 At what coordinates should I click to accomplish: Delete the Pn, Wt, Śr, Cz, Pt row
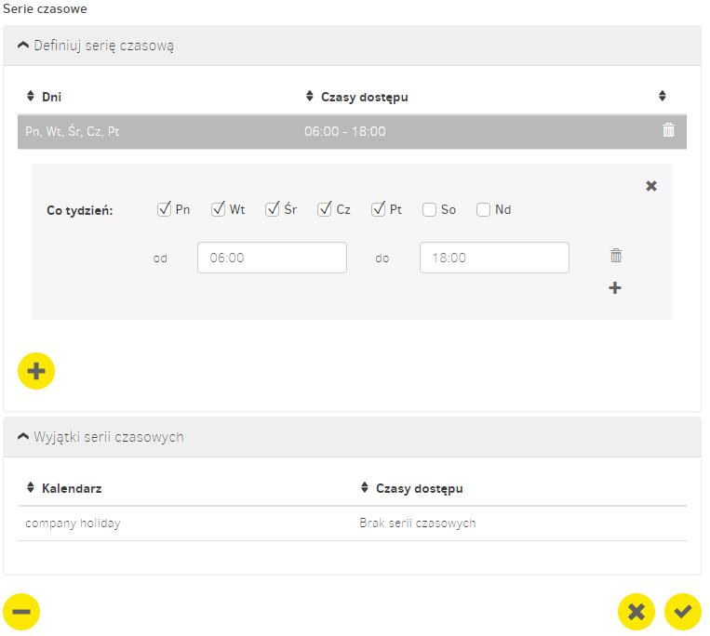[668, 130]
